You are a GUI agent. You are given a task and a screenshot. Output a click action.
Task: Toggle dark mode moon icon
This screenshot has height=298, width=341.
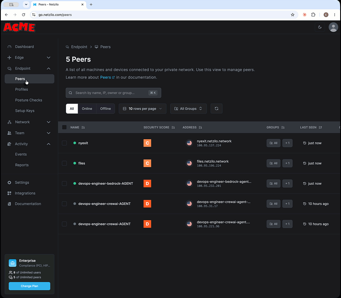coord(320,27)
